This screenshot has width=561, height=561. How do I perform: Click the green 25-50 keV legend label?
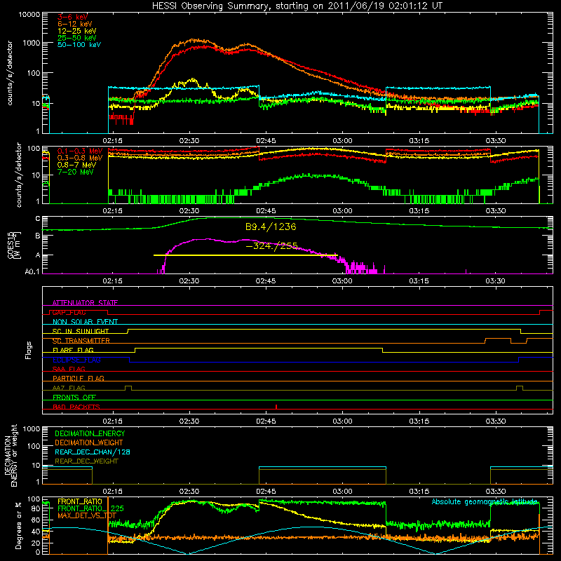coord(77,38)
